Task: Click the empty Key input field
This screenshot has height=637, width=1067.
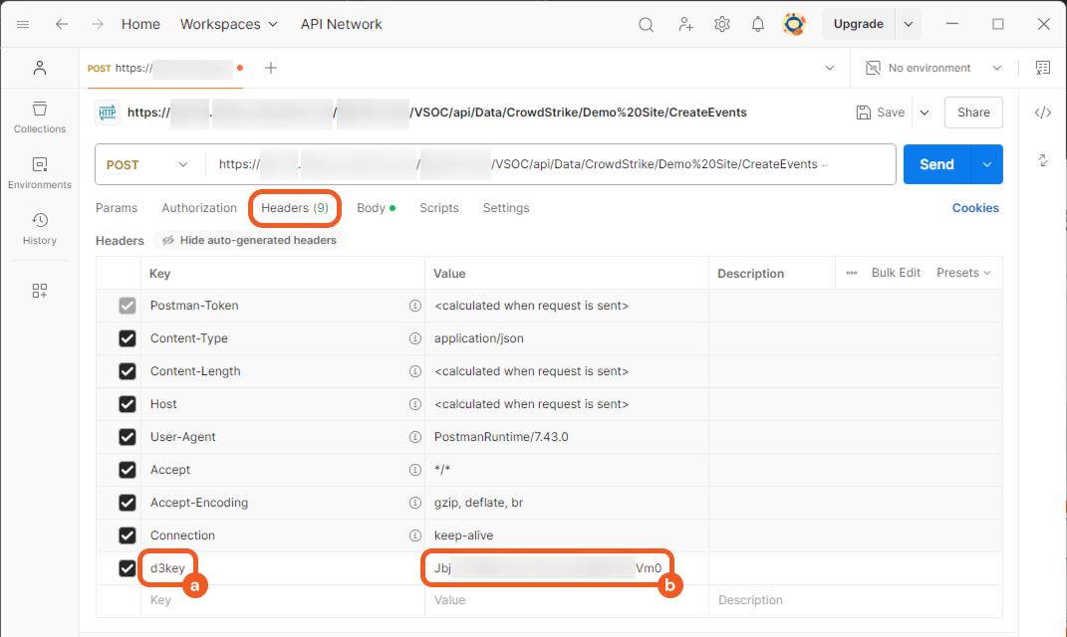Action: click(x=279, y=601)
